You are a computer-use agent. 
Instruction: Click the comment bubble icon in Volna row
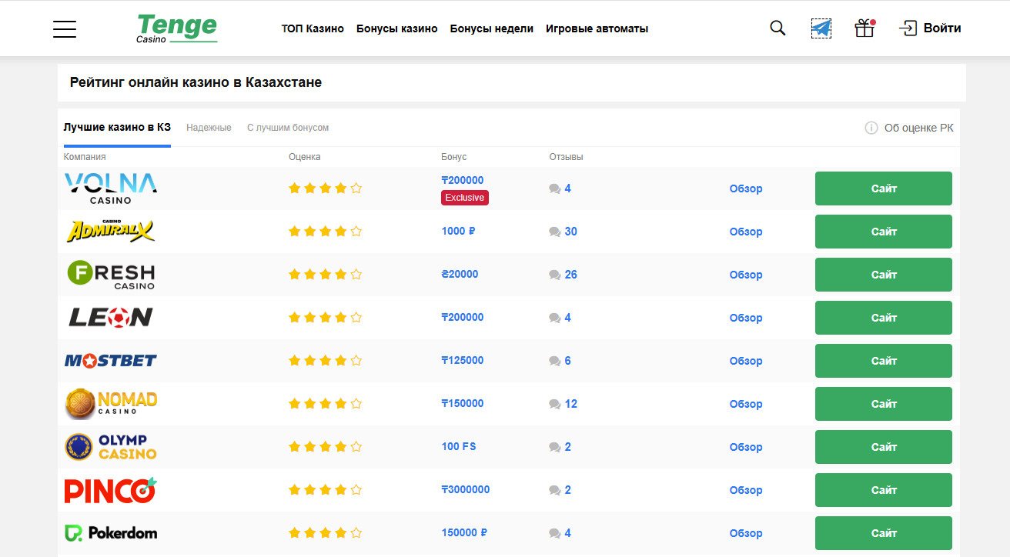coord(554,188)
